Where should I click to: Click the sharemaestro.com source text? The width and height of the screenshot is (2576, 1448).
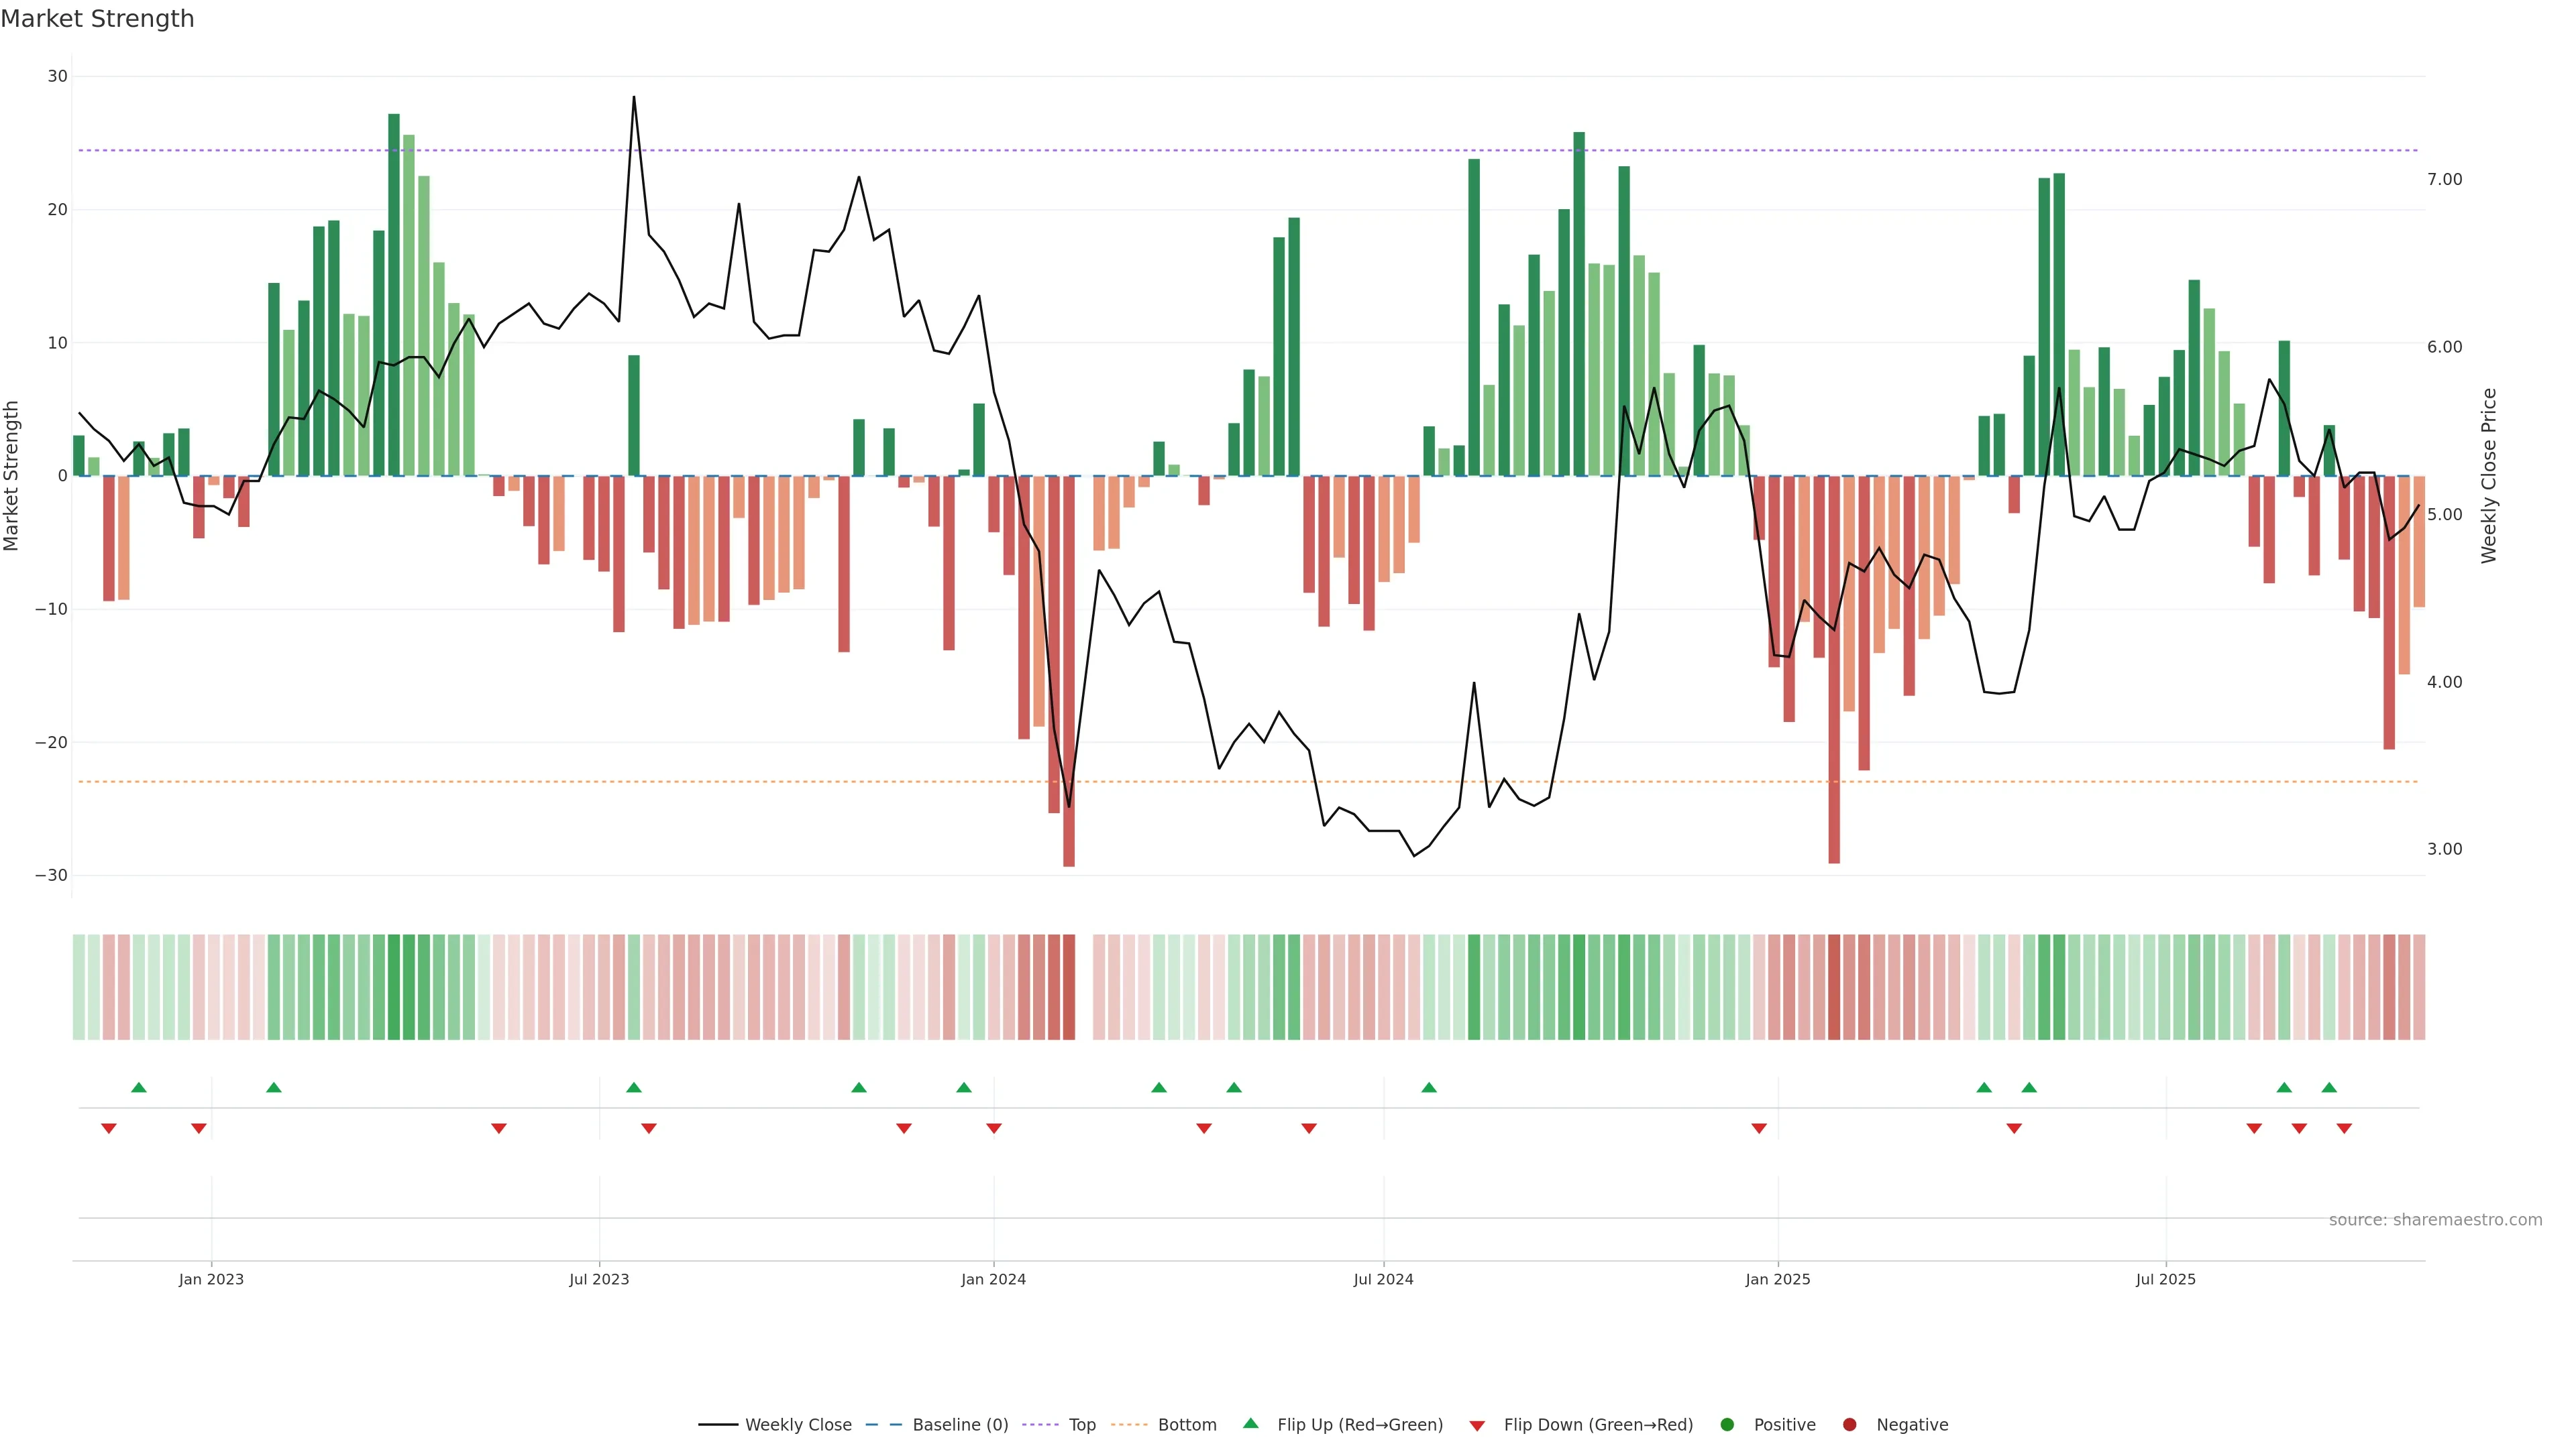[2435, 1220]
